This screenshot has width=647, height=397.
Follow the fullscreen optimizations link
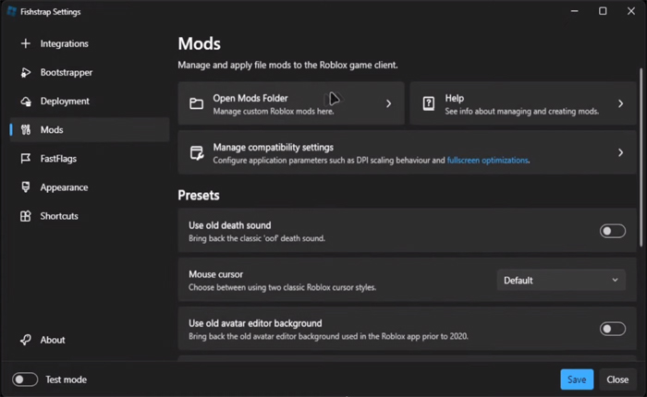(x=487, y=160)
